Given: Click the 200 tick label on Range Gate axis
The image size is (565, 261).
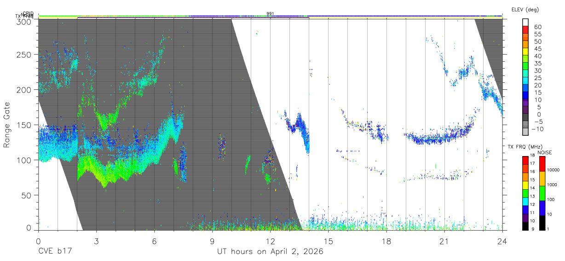Looking at the screenshot, I should tap(24, 90).
